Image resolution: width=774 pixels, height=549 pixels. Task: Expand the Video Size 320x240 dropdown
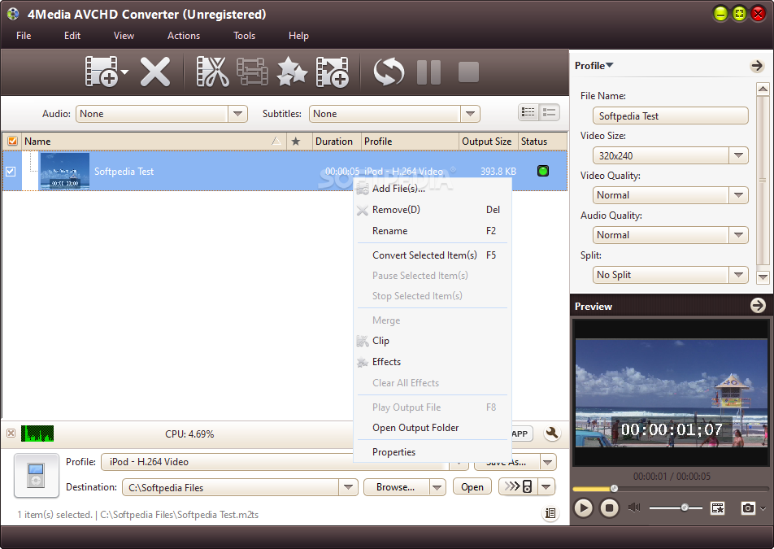(738, 155)
